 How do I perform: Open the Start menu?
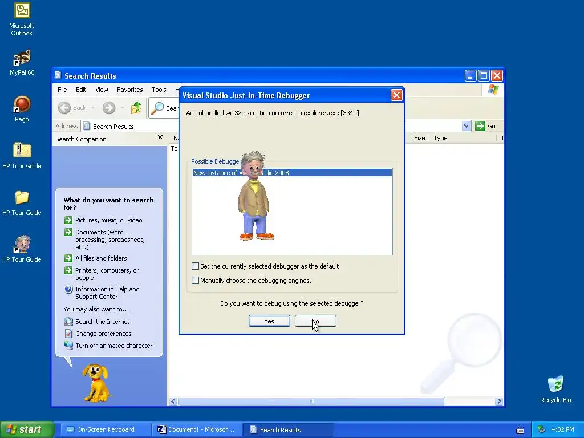[27, 429]
